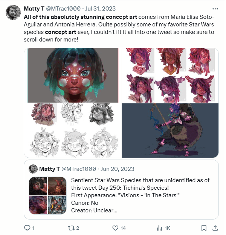
Task: Like the tweet with heart icon
Action: click(x=116, y=228)
